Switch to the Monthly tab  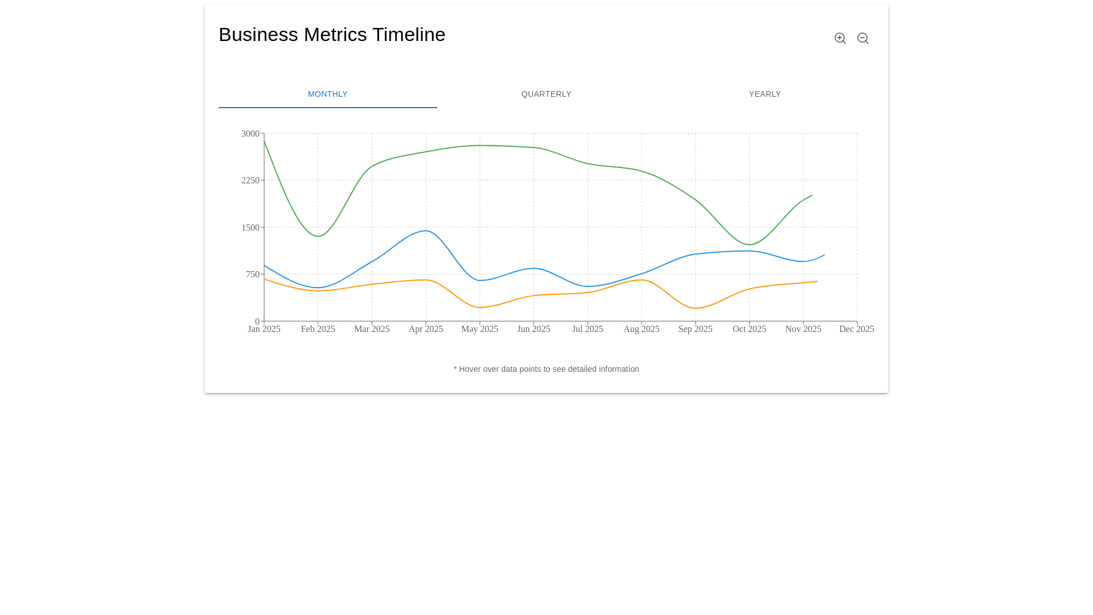pos(327,94)
